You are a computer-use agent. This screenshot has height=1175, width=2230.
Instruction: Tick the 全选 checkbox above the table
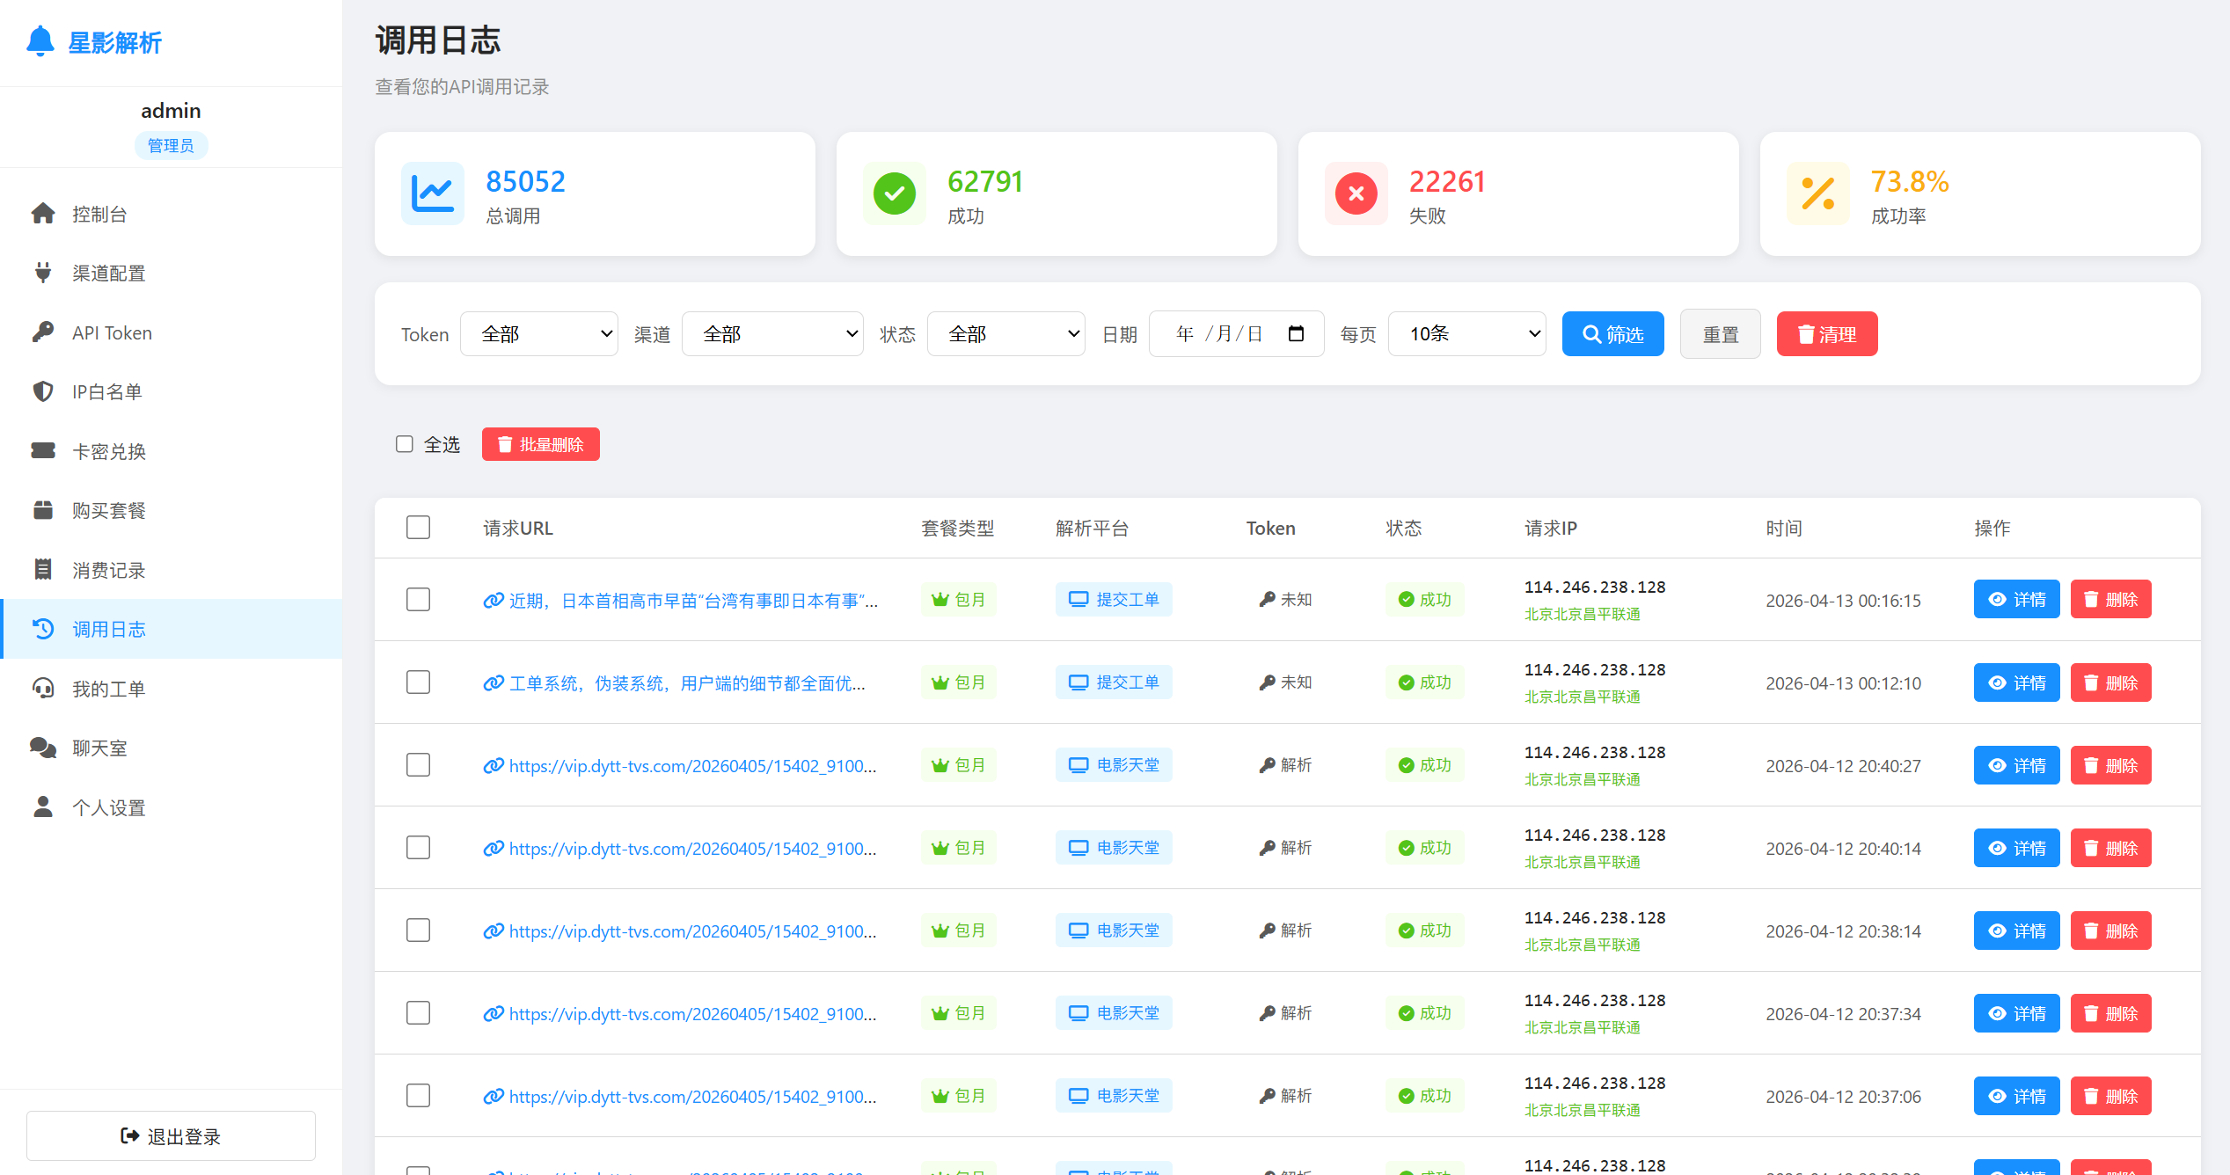point(405,444)
